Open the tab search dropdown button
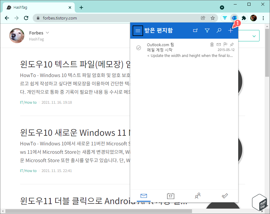The image size is (270, 214). pyautogui.click(x=222, y=7)
